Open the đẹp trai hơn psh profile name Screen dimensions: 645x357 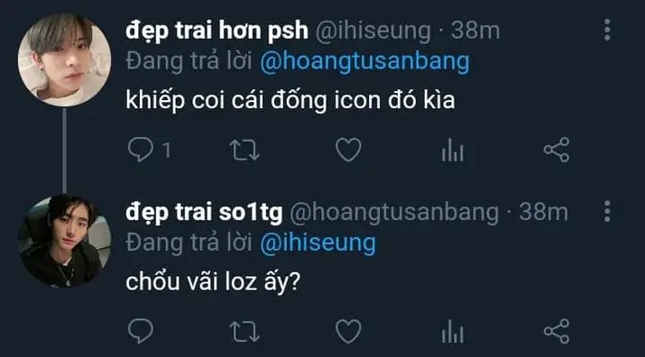pyautogui.click(x=217, y=31)
